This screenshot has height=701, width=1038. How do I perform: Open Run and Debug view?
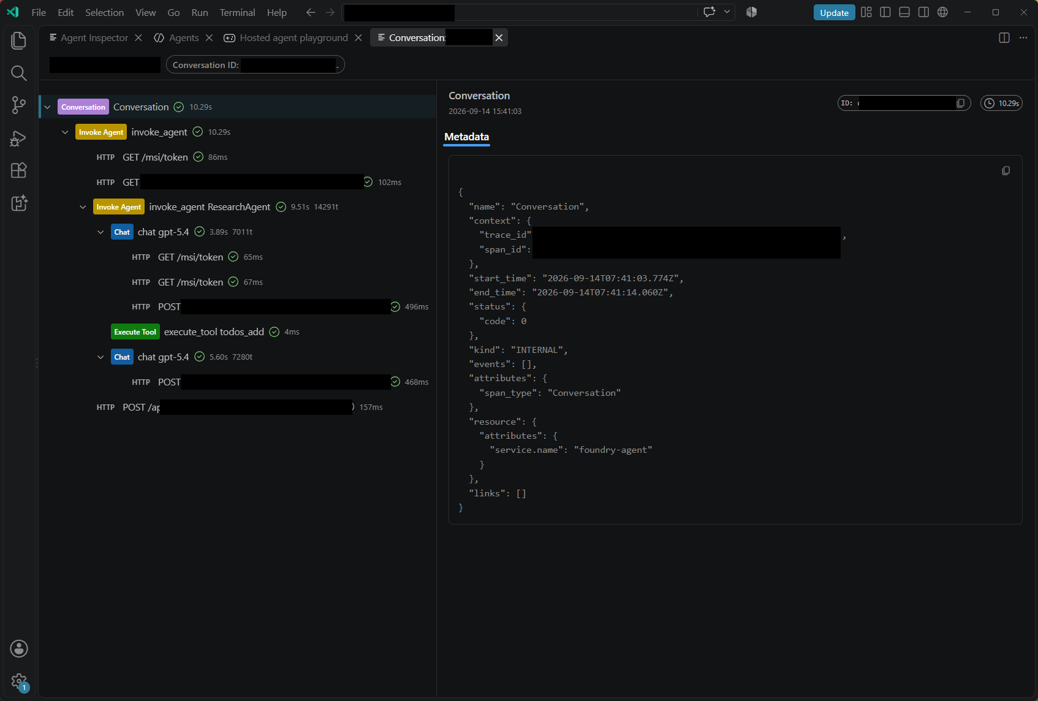point(18,138)
